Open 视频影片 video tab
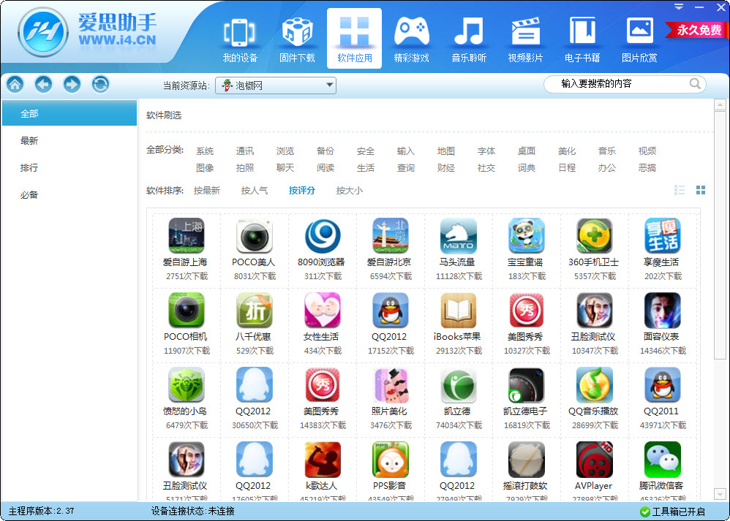 [x=525, y=40]
